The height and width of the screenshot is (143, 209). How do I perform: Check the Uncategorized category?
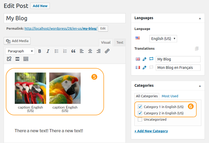[140, 119]
